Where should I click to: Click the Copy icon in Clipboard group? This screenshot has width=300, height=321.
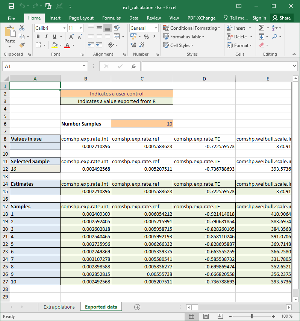pyautogui.click(x=21, y=36)
